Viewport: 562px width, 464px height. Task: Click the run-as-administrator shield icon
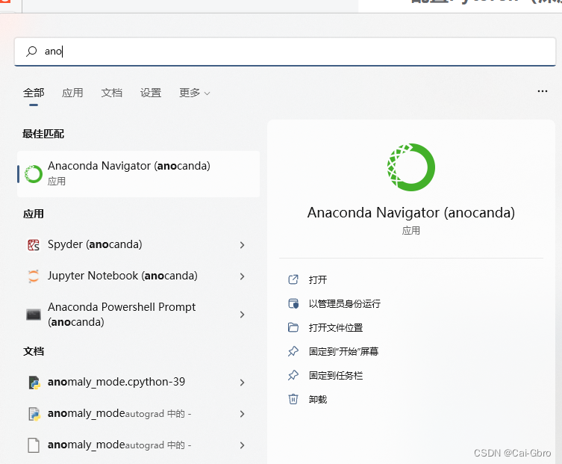pos(293,303)
